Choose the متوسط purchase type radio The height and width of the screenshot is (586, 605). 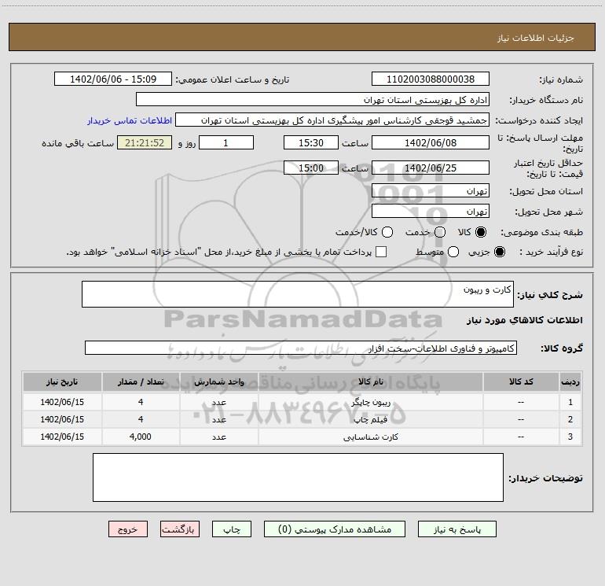[x=453, y=252]
